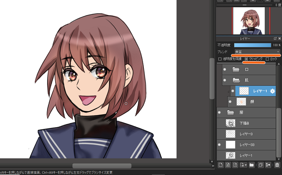Toggle the ロック checkbox
Image resolution: width=282 pixels, height=175 pixels.
click(267, 59)
